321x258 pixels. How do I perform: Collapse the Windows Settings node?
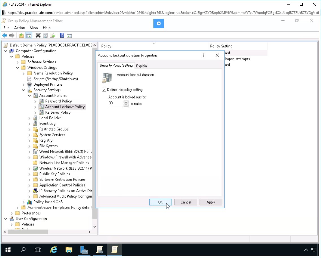click(x=18, y=68)
